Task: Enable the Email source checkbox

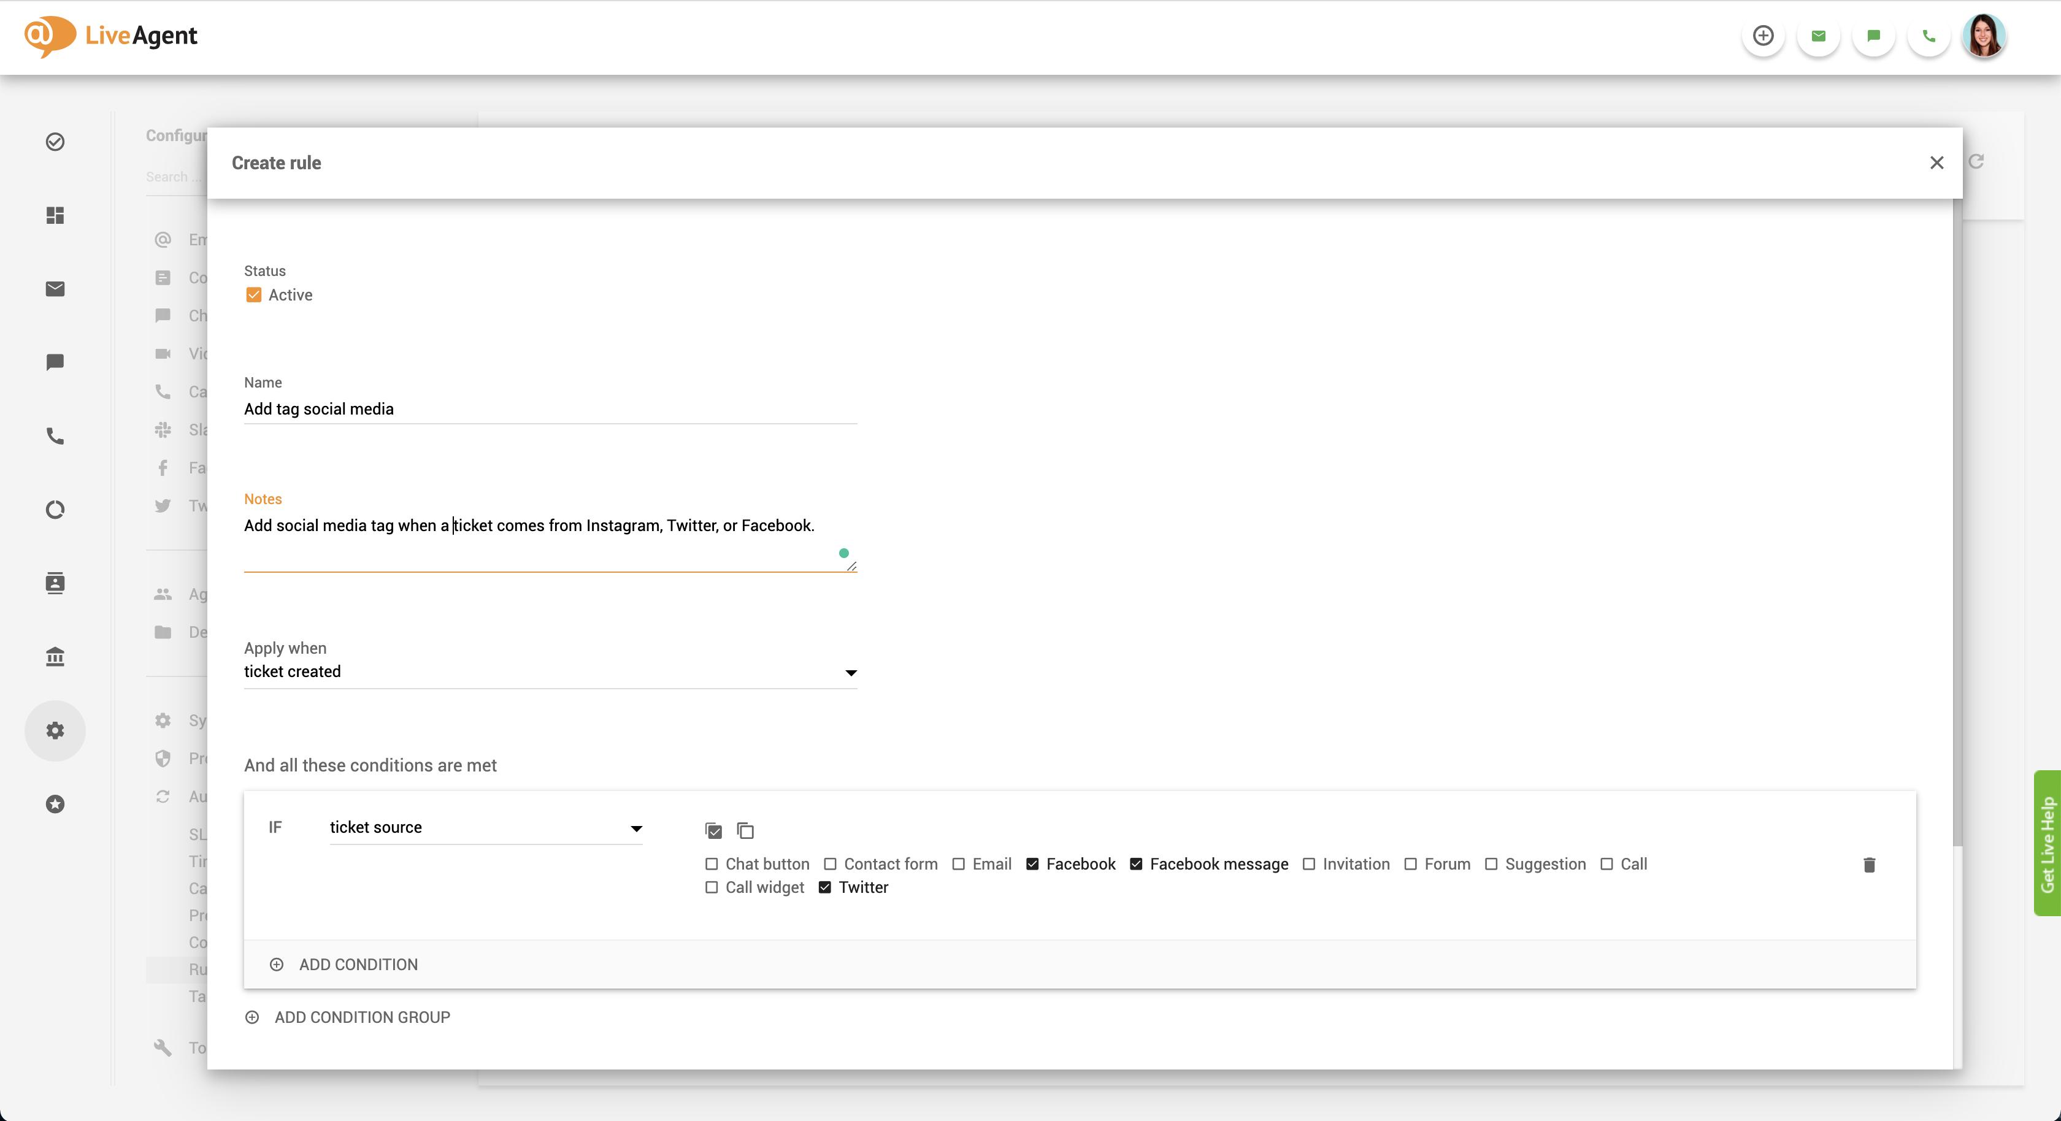Action: 959,864
